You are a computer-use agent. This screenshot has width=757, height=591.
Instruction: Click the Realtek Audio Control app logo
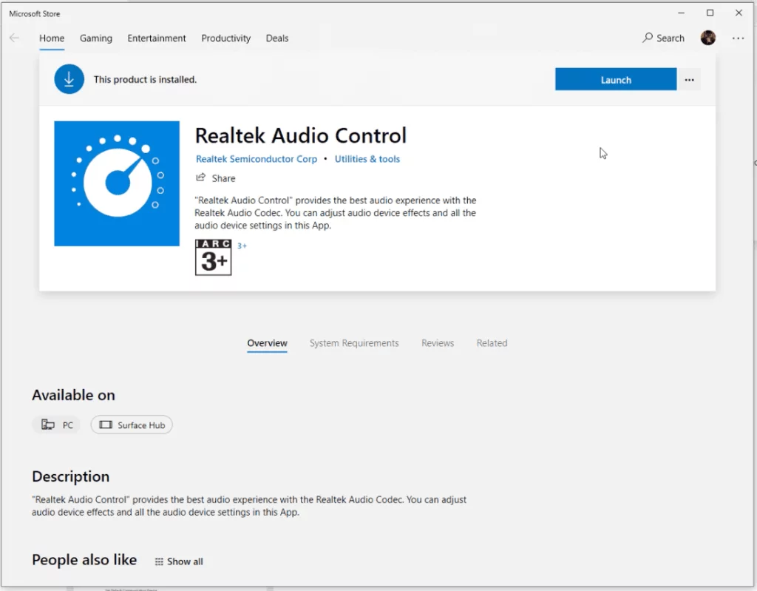coord(117,183)
